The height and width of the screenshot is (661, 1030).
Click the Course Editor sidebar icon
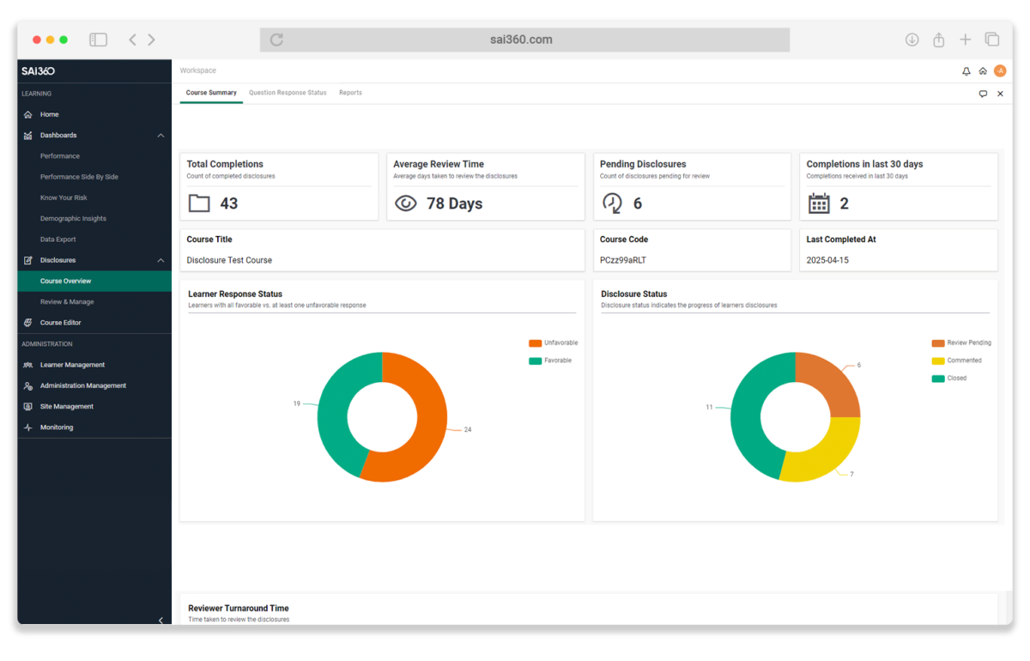(x=28, y=323)
